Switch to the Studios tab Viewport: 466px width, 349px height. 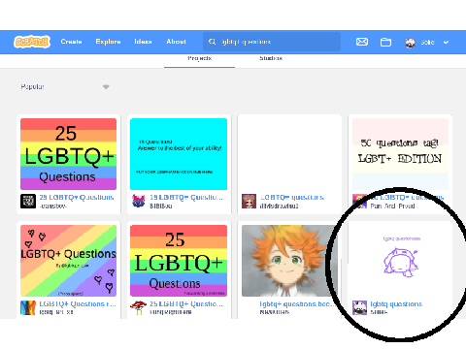271,58
